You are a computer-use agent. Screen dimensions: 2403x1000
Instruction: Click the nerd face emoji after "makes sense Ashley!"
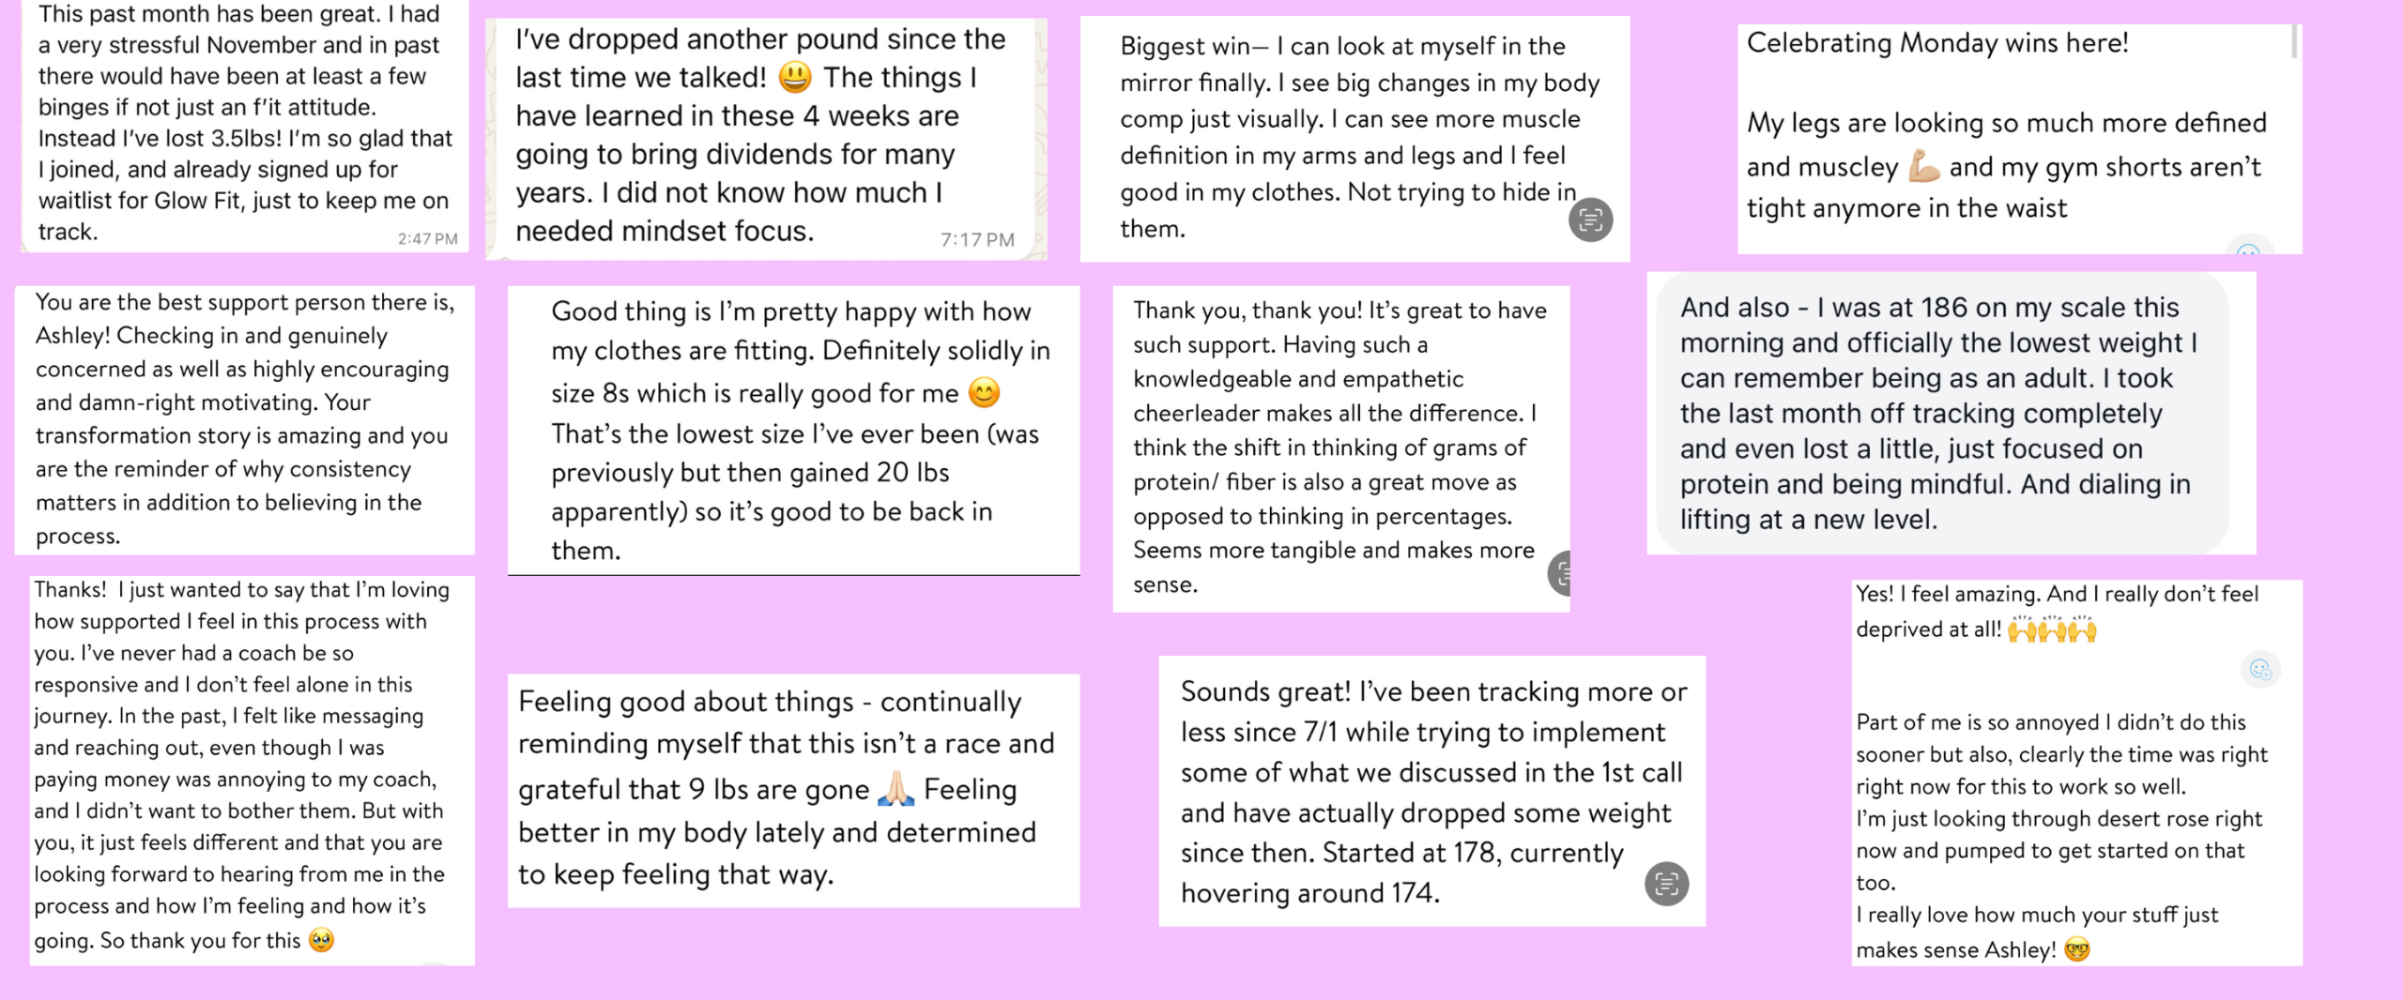coord(2077,950)
